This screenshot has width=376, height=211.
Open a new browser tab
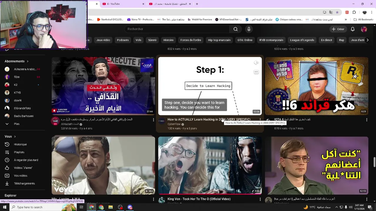coord(197,4)
